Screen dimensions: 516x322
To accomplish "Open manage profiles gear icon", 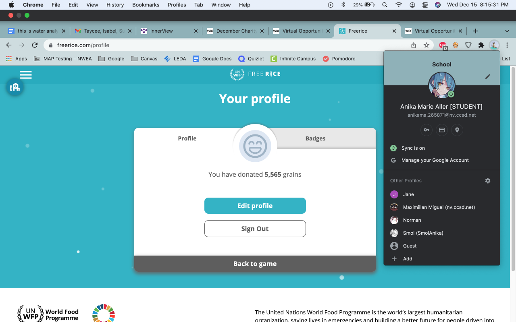I will coord(488,181).
